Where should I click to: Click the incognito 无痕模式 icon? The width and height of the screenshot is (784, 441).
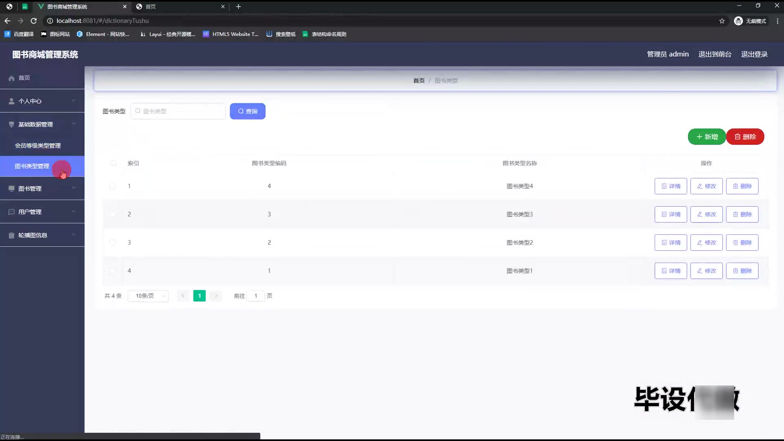[x=738, y=21]
